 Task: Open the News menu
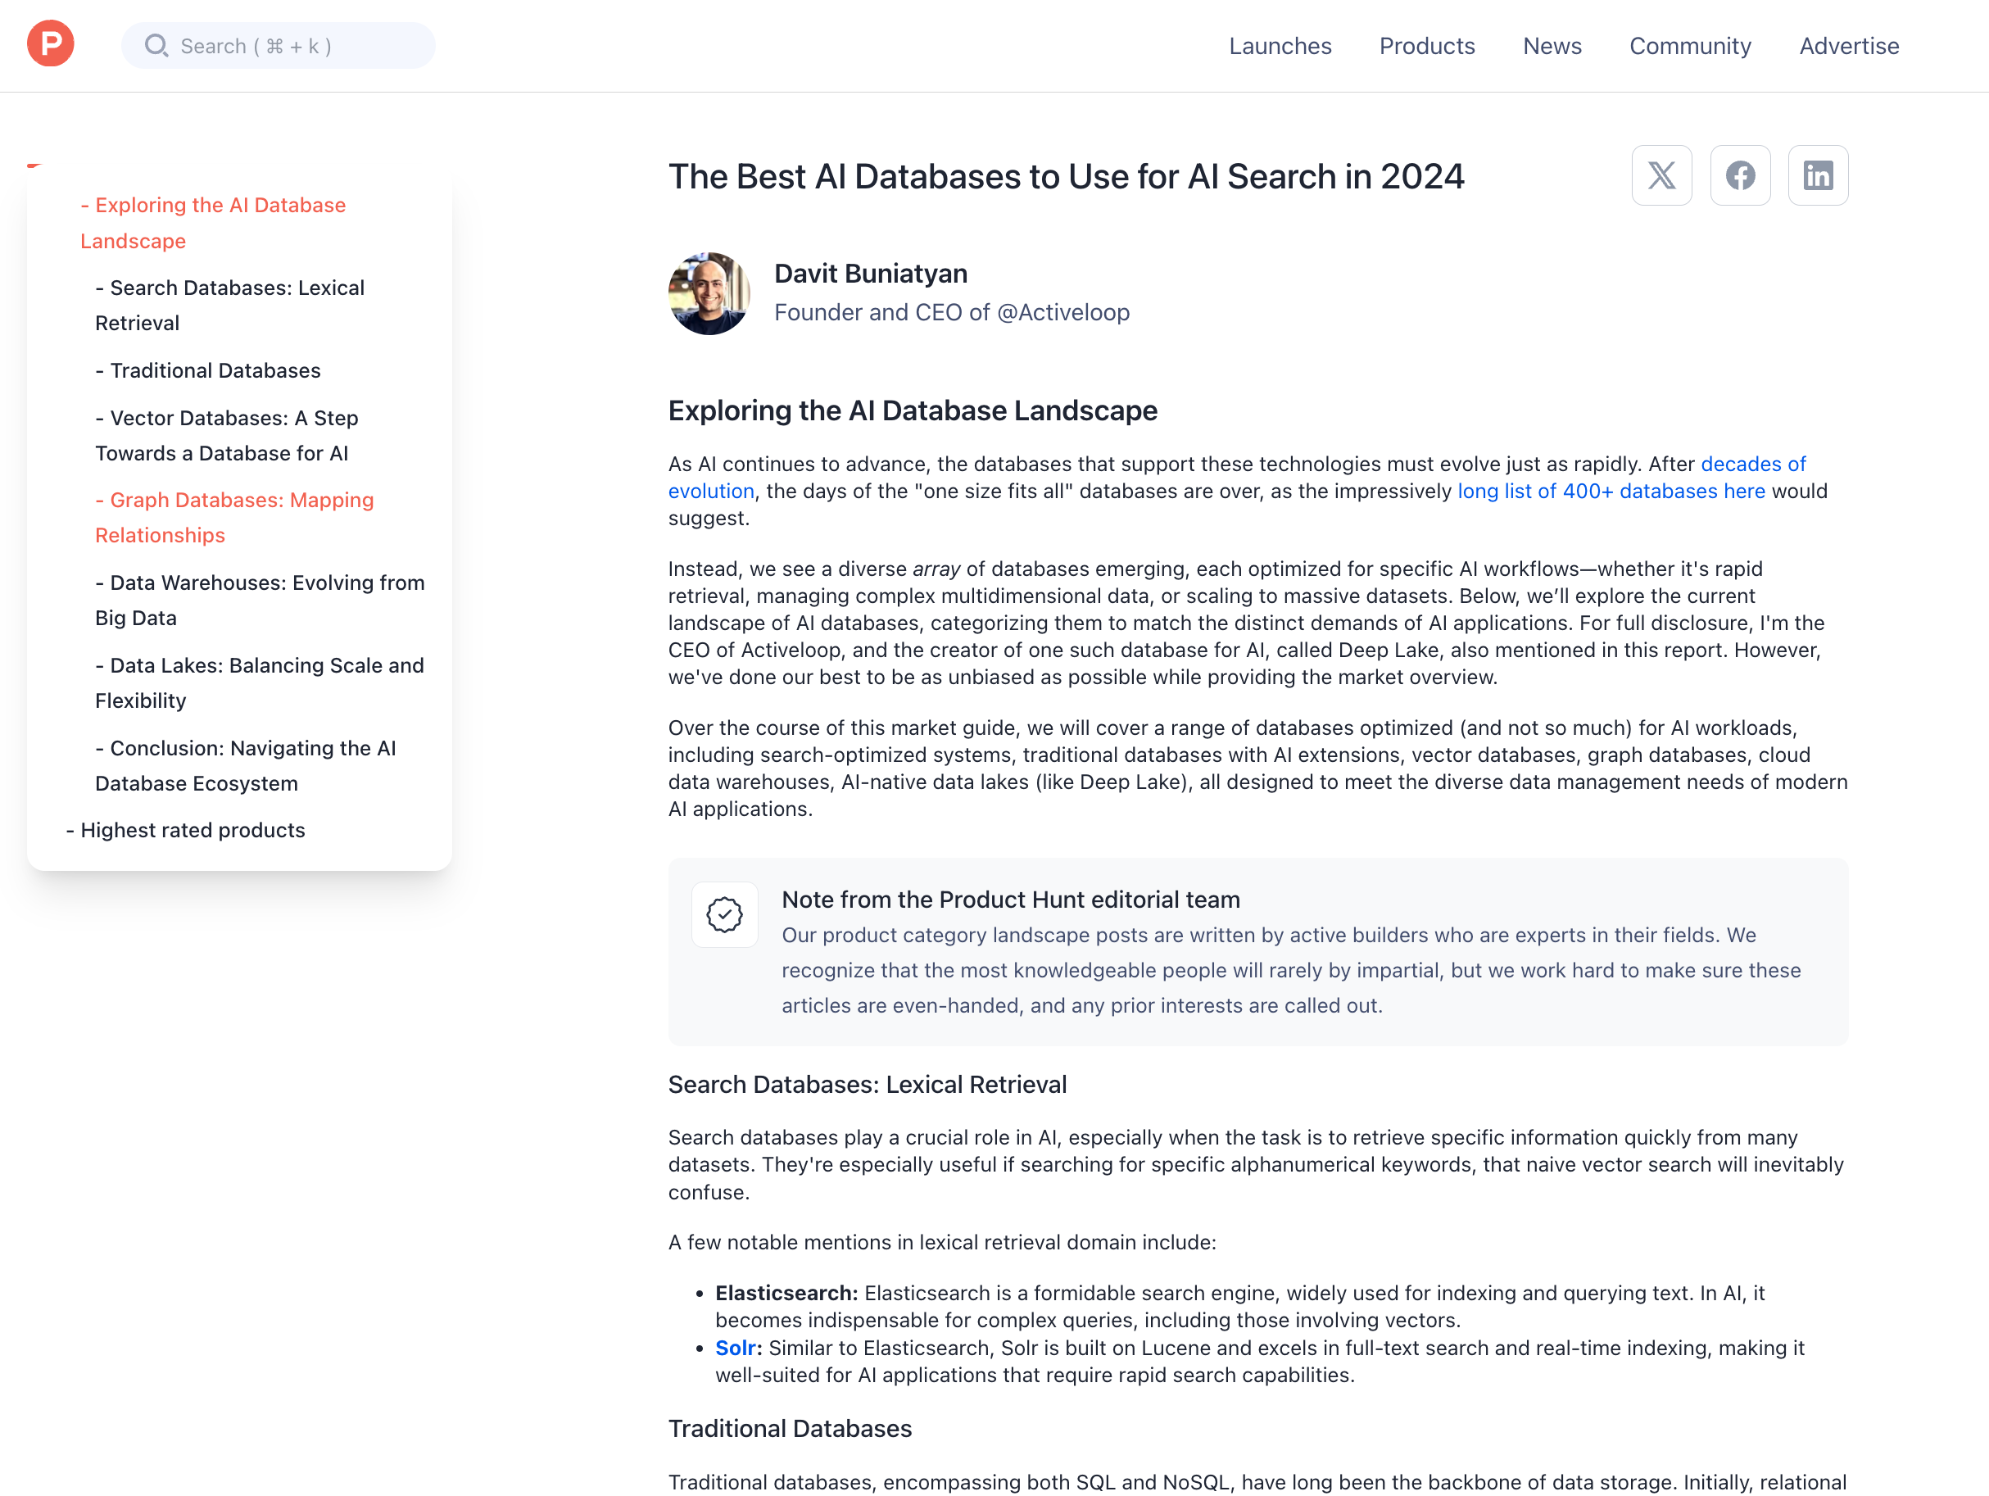1552,46
